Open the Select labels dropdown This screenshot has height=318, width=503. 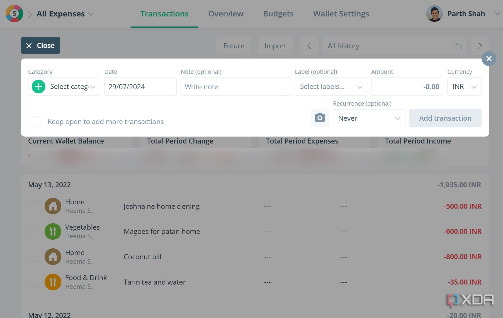pos(331,87)
